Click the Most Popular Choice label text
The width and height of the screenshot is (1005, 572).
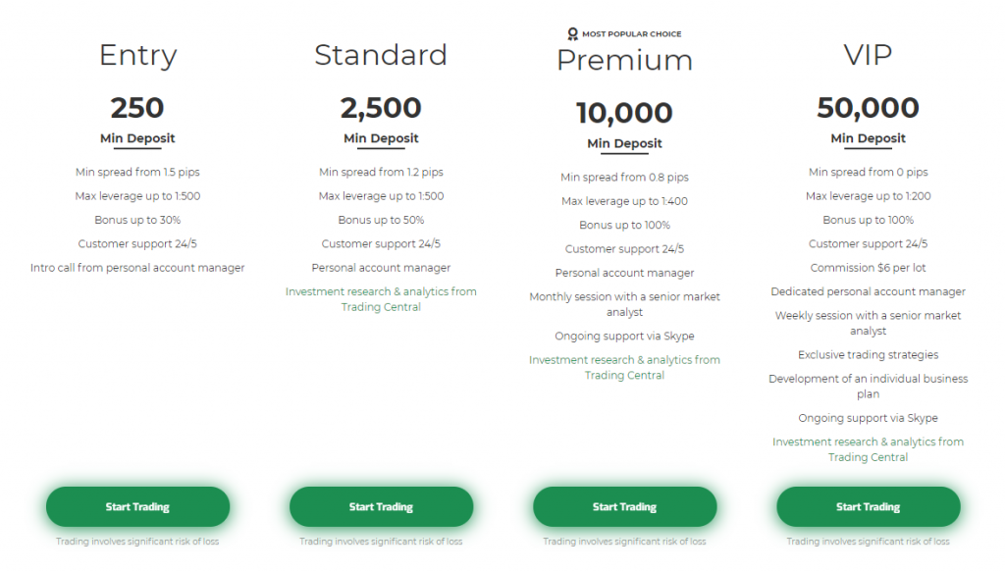632,34
